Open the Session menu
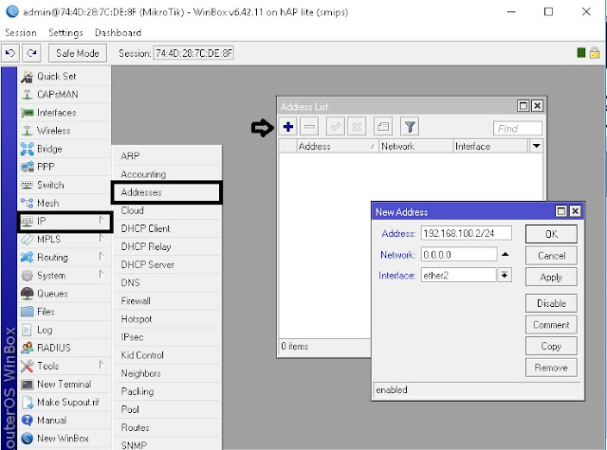The image size is (607, 450). pyautogui.click(x=21, y=33)
